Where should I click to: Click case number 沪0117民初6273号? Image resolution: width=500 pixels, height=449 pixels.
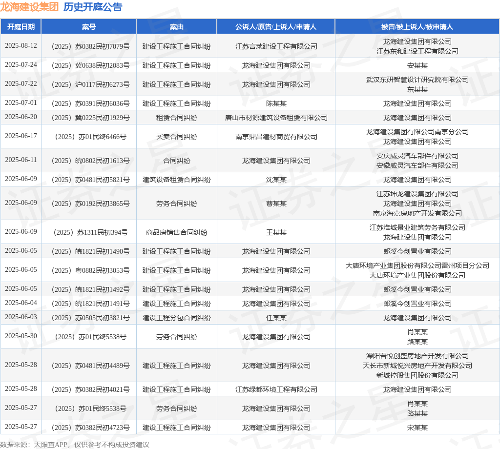click(x=90, y=85)
